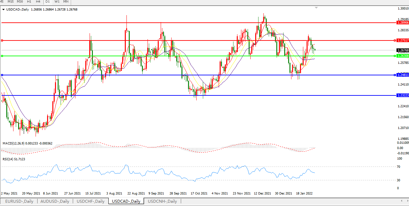
Task: Open the USDCNH-,Daily chart tab
Action: (162, 201)
